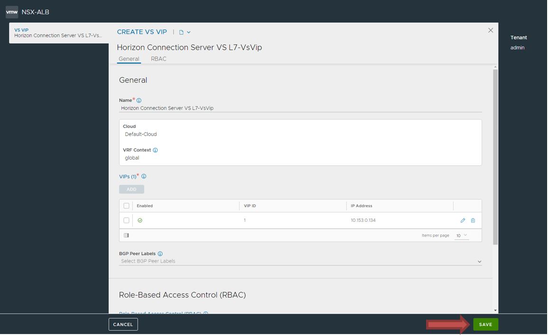Click the scroll up arrow at scrollbar top
The width and height of the screenshot is (549, 335).
tap(495, 67)
